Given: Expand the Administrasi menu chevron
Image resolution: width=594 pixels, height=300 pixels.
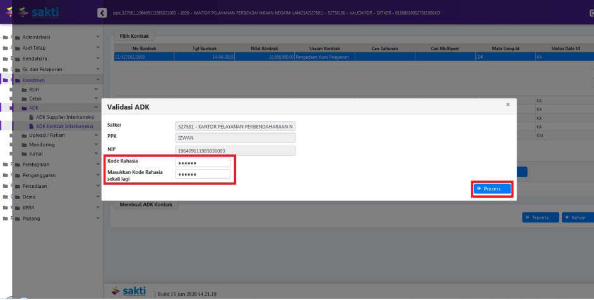Looking at the screenshot, I should point(97,37).
